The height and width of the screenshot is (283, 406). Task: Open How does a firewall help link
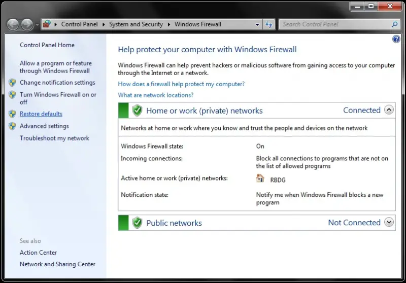click(181, 84)
